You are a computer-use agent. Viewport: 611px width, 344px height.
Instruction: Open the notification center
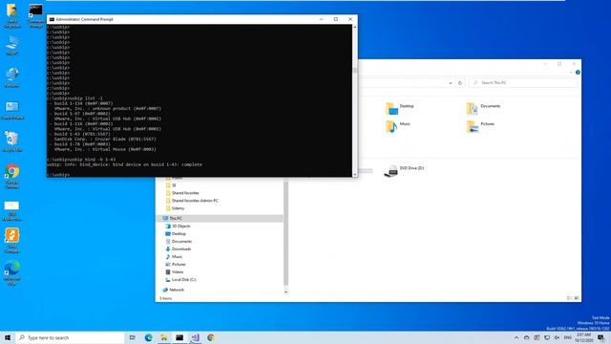pyautogui.click(x=600, y=337)
